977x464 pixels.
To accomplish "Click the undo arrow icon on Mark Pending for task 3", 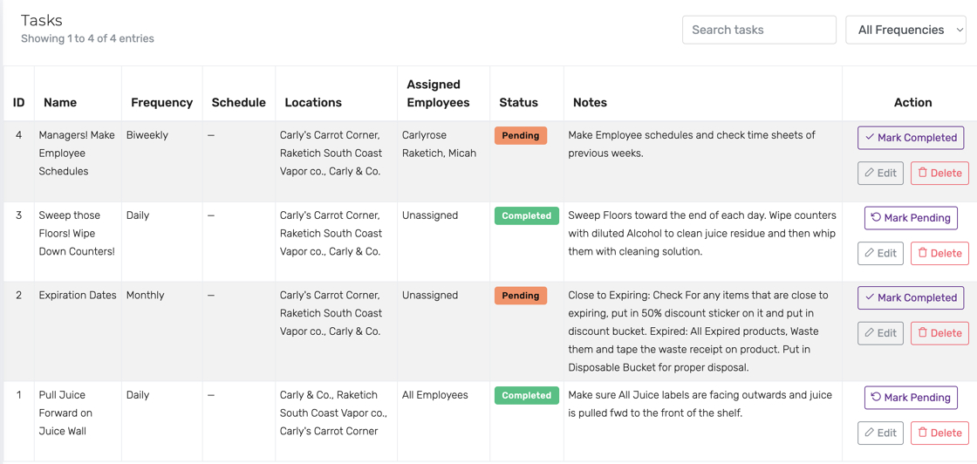I will pos(876,218).
